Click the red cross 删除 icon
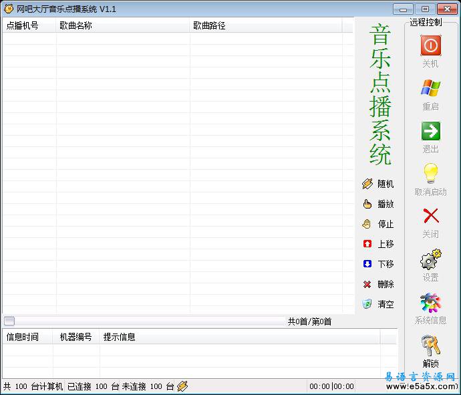The height and width of the screenshot is (395, 461). click(367, 284)
